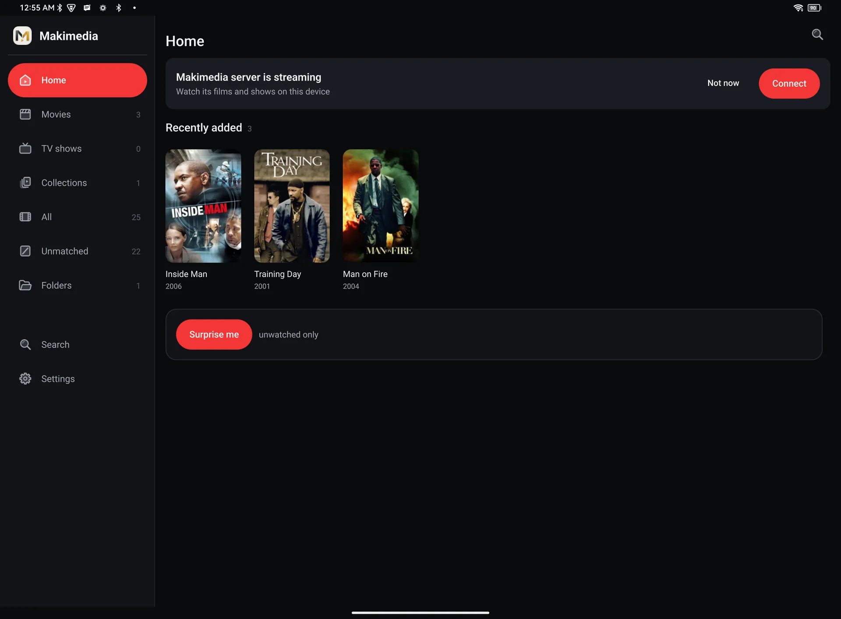Click the Makimedia logo icon
Viewport: 841px width, 619px height.
point(22,36)
